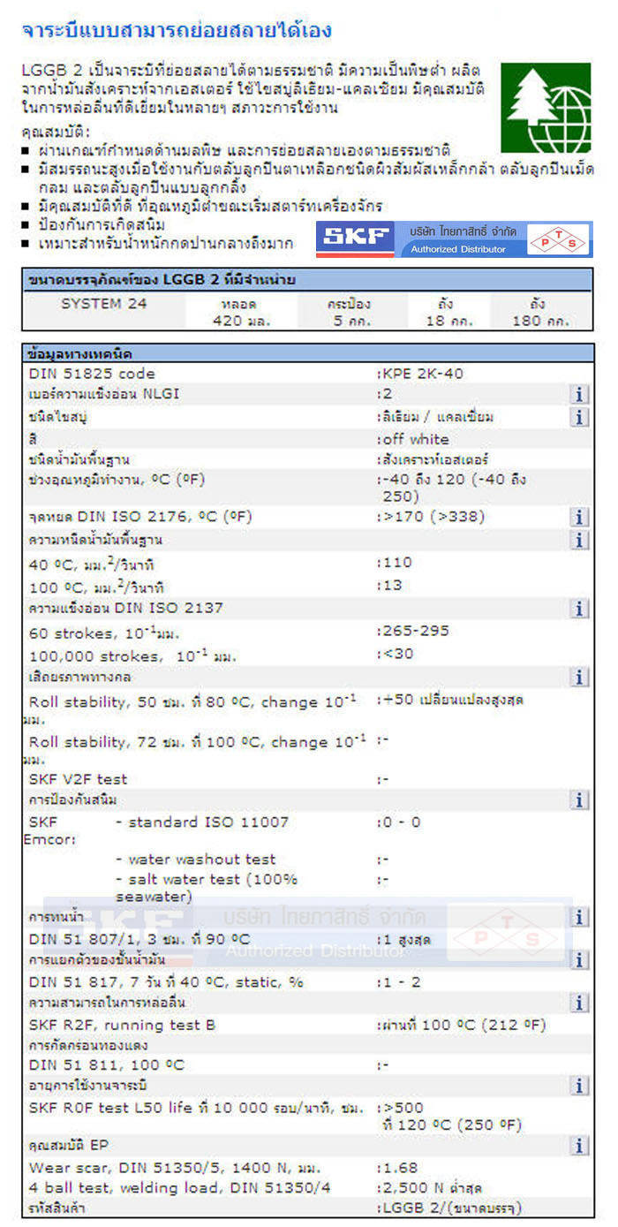Viewport: 618px width, 1227px height.
Task: Click the '1 - 2' oil separation value
Action: point(399,982)
